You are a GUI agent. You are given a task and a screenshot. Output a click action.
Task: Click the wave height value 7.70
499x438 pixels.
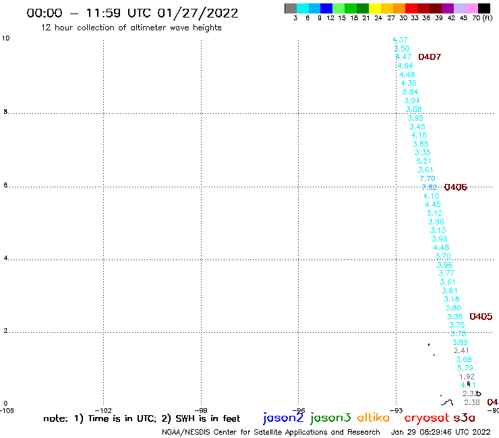point(428,179)
